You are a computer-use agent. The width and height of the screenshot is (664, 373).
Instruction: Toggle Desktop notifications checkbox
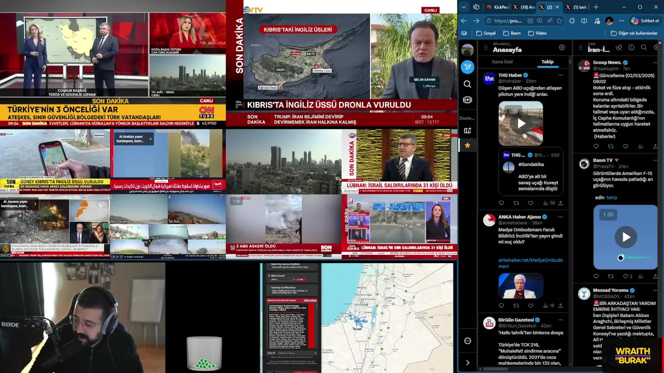[269, 288]
